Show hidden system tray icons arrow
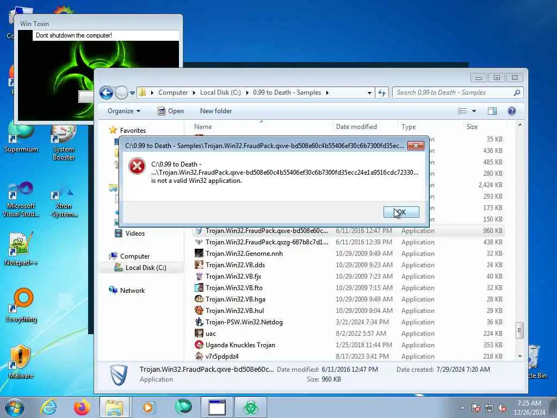The height and width of the screenshot is (418, 557). point(462,408)
